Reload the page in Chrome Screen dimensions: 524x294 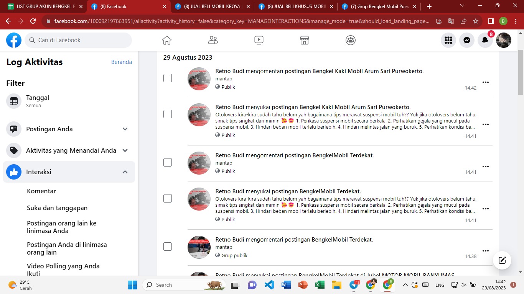[33, 21]
